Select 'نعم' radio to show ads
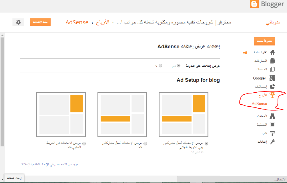The width and height of the screenshot is (287, 183). 179,65
